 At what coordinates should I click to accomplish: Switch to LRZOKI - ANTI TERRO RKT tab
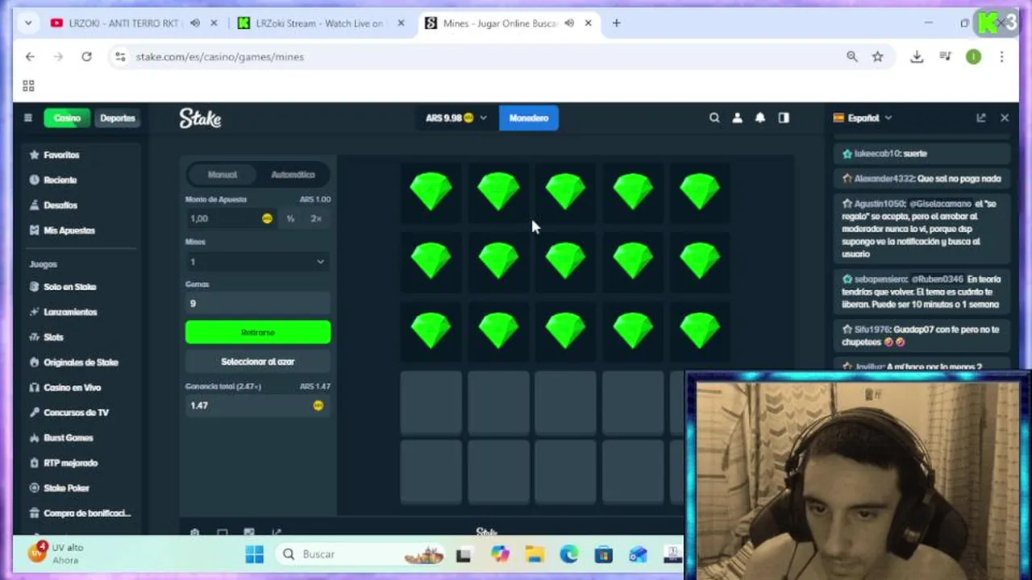pos(123,23)
